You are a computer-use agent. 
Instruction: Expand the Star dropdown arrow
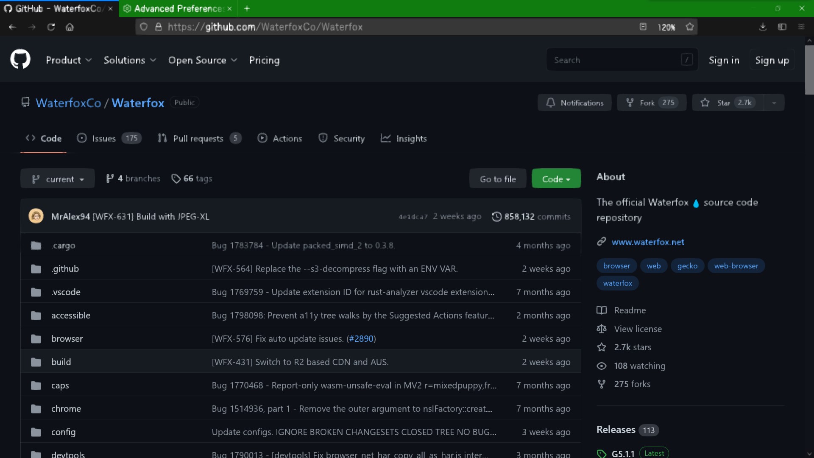coord(774,102)
